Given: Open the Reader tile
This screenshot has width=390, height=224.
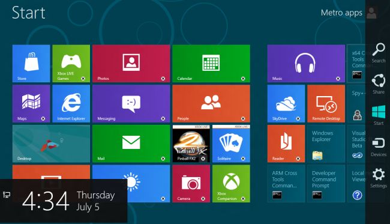Looking at the screenshot, I should 286,144.
